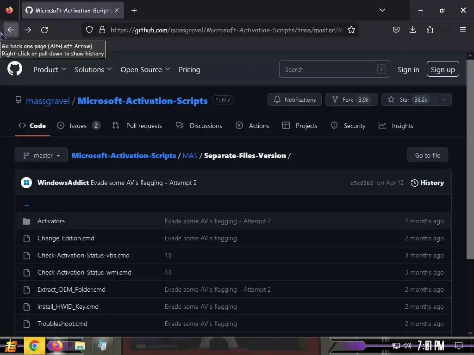Screen dimensions: 474x355
Task: Open the WindowsAddict avatar
Action: (26, 183)
